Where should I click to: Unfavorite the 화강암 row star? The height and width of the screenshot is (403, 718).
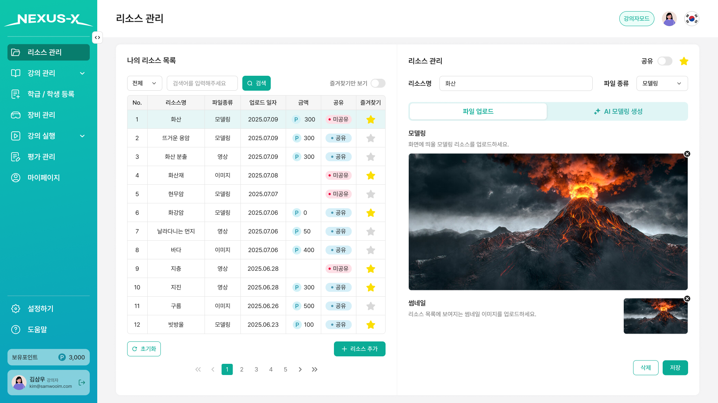pos(371,213)
